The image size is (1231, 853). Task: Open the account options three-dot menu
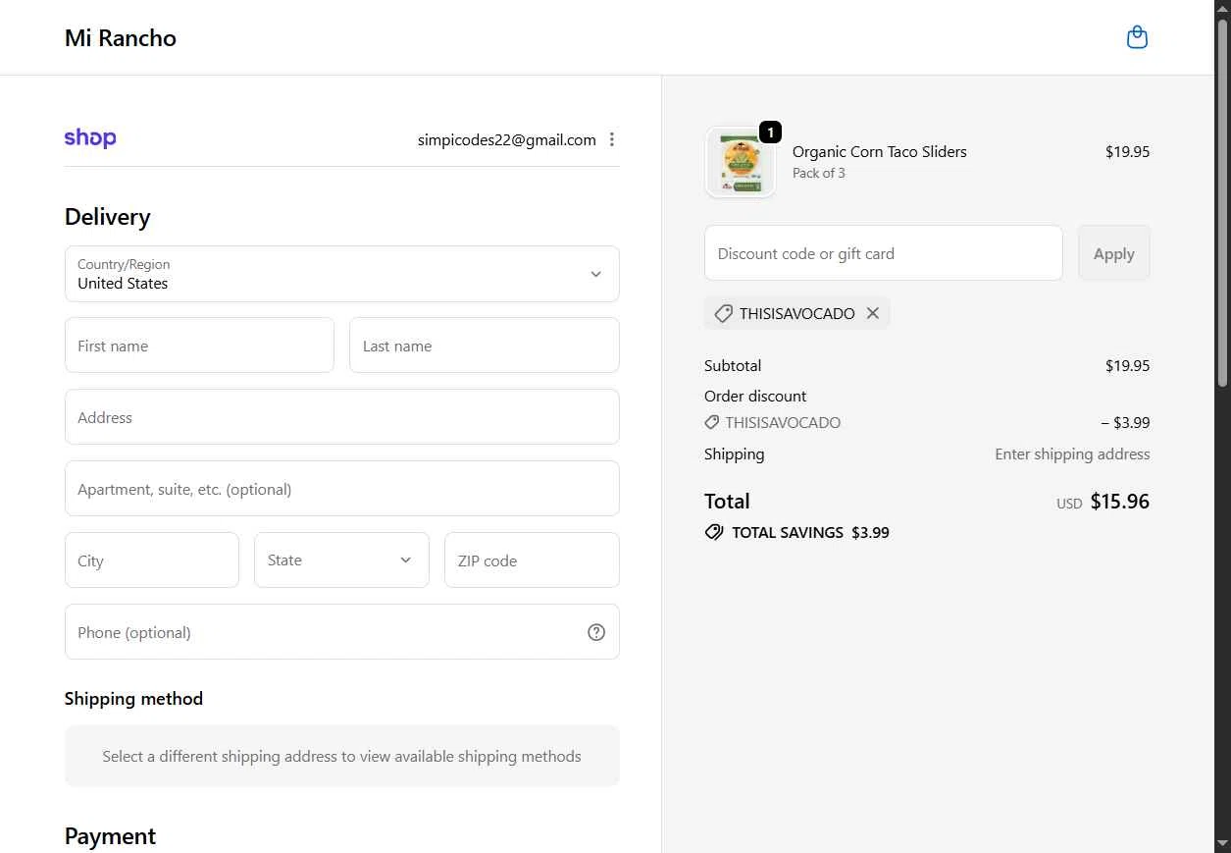click(x=612, y=139)
